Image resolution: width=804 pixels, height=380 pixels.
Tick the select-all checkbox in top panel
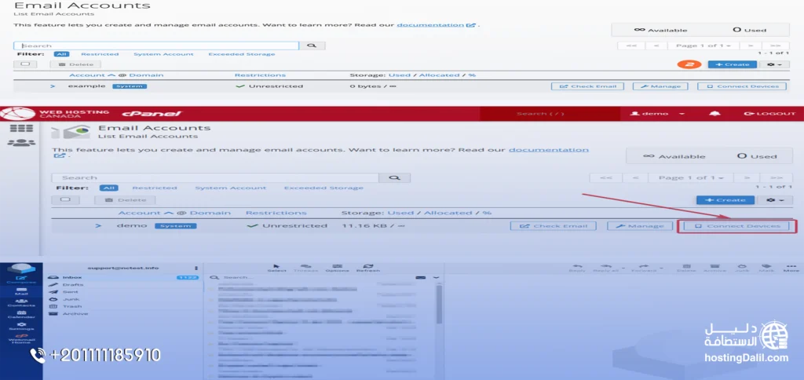[26, 64]
